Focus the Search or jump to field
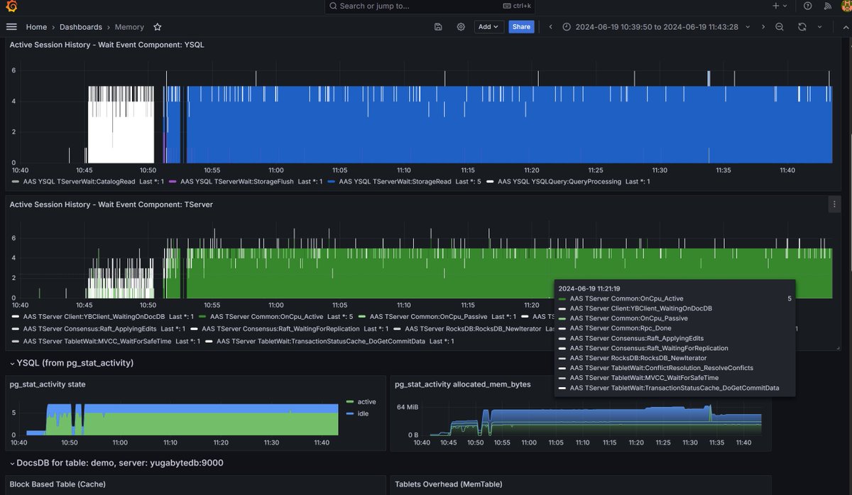Image resolution: width=852 pixels, height=495 pixels. click(x=431, y=6)
